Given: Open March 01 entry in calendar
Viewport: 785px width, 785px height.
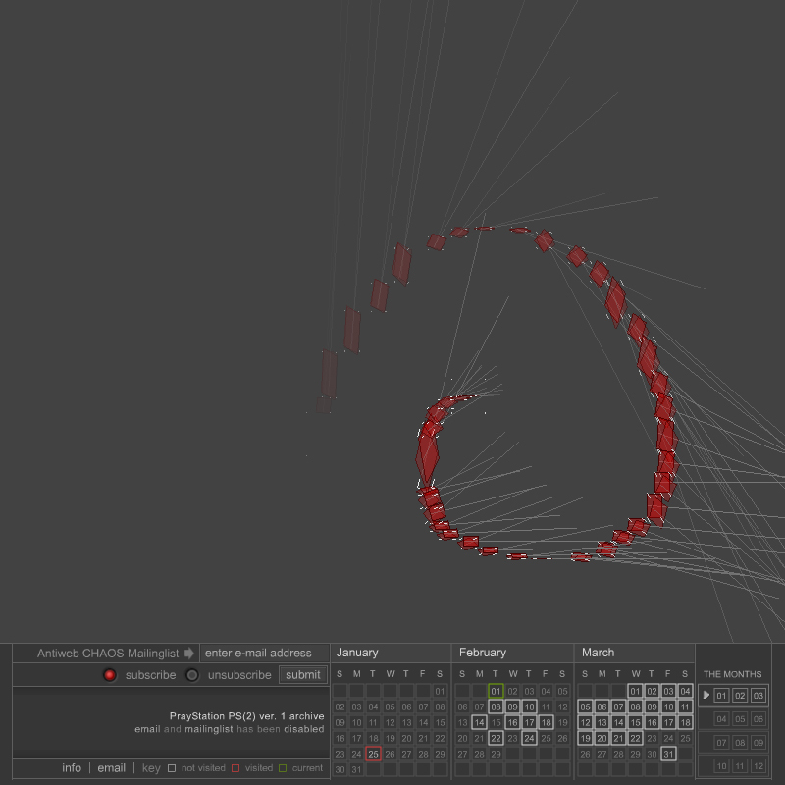Looking at the screenshot, I should [635, 691].
